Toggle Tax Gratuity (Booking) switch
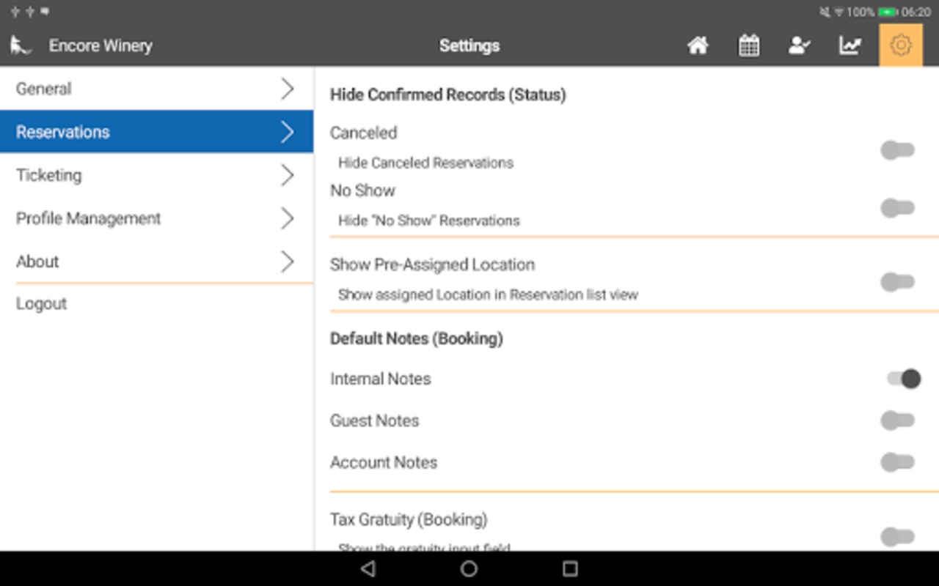 pos(898,537)
